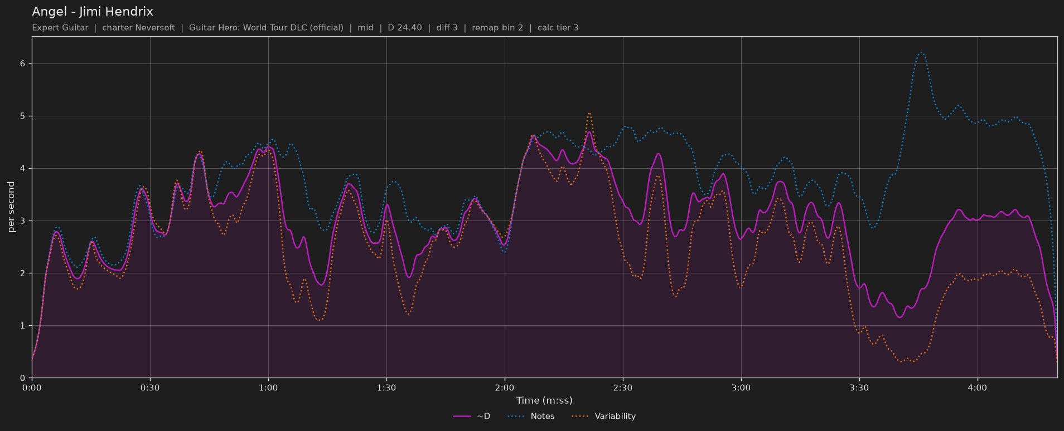1064x431 pixels.
Task: Click the 3:00 x-axis tick label
Action: point(741,388)
